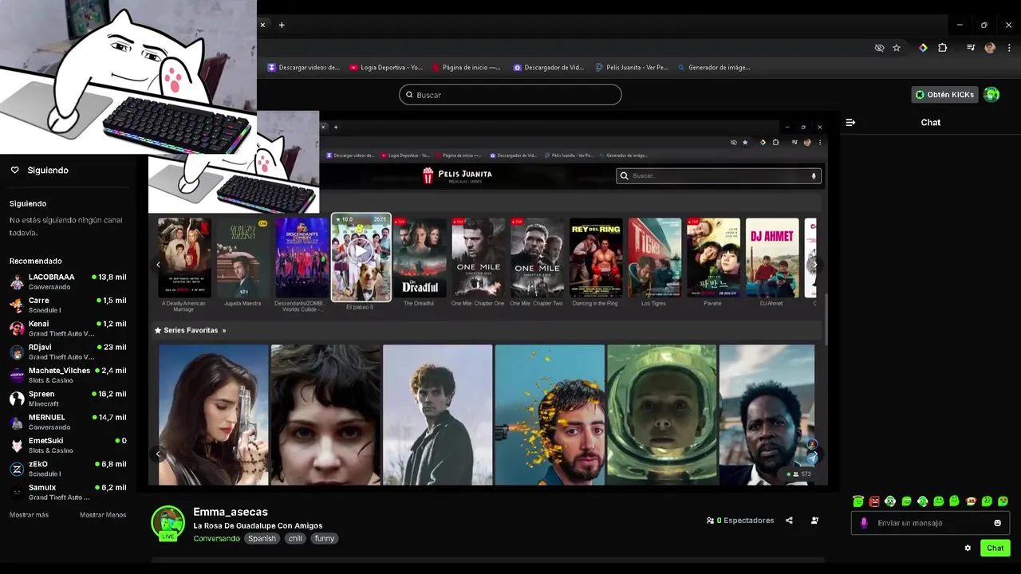The image size is (1021, 574).
Task: Click microphone icon in Pelis Juanita search
Action: point(814,175)
